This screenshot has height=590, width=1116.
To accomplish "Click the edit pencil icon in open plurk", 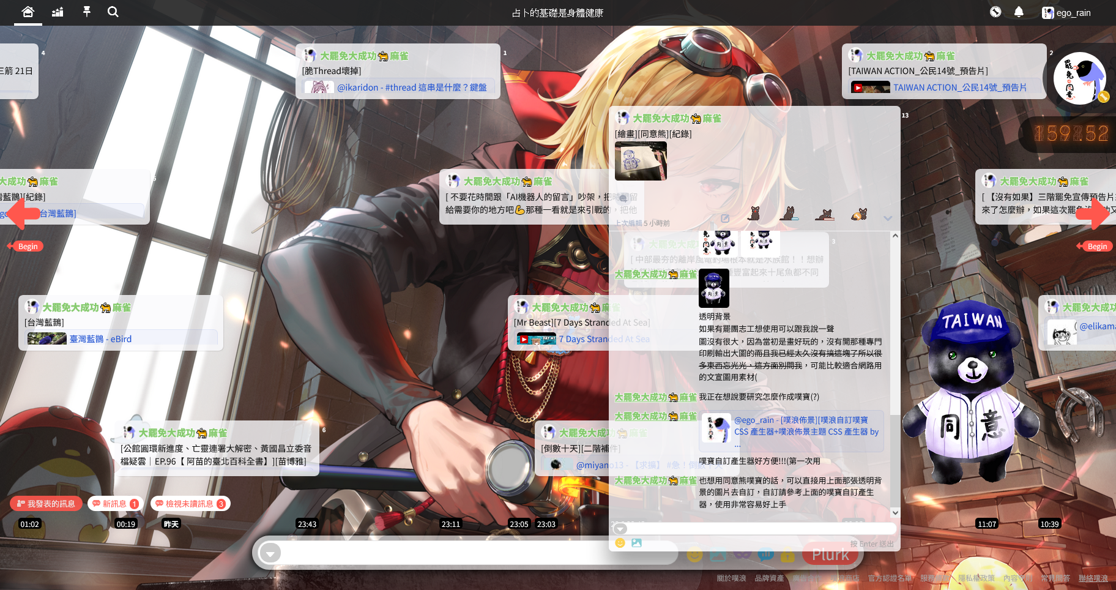I will [x=725, y=218].
